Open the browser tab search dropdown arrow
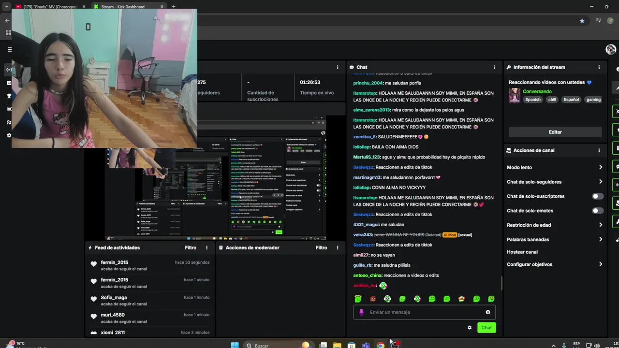 (6, 7)
